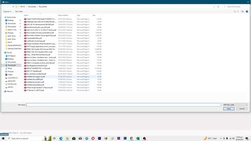The height and width of the screenshot is (141, 251).
Task: Click This PC in address breadcrumb
Action: point(23,7)
